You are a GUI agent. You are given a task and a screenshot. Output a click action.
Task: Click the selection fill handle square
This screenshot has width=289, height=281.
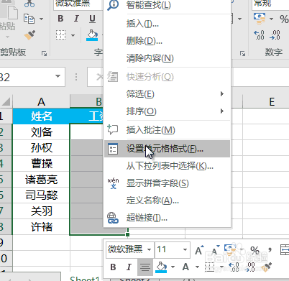pos(127,234)
